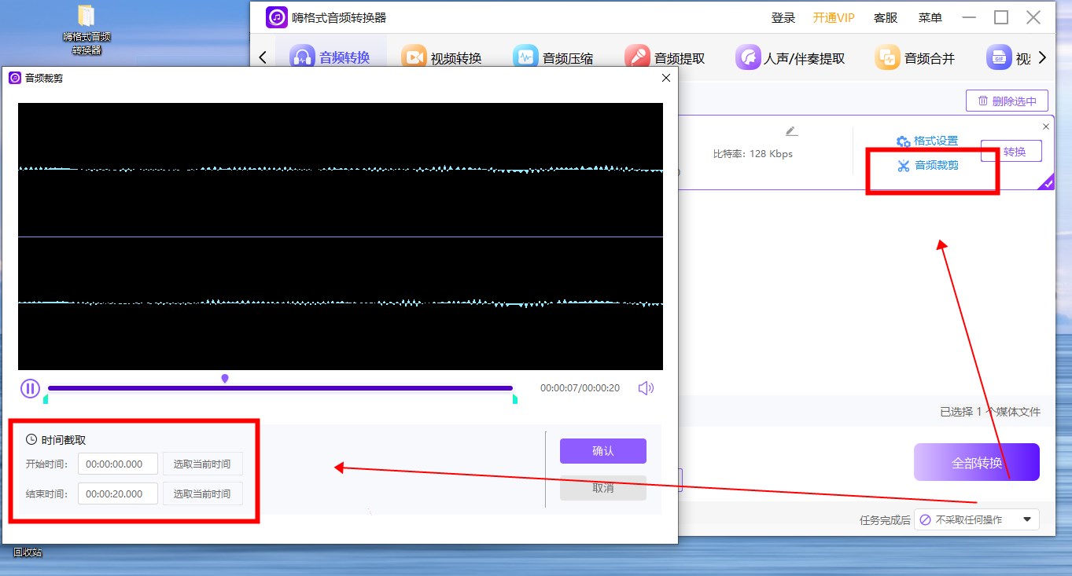Minimize the 嗨格式音频转换器 window
Viewport: 1072px width, 576px height.
coord(969,17)
